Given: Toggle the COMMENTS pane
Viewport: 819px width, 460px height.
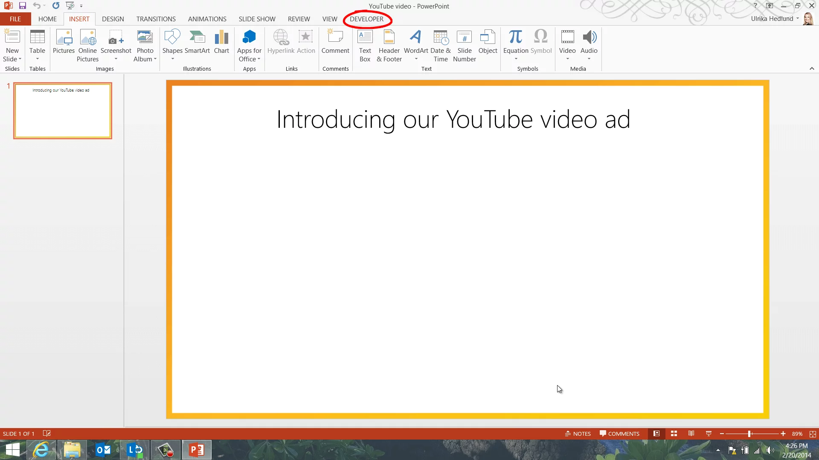Looking at the screenshot, I should tap(619, 434).
